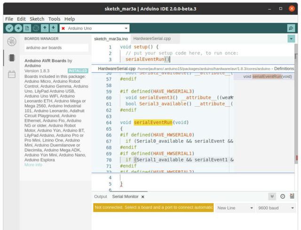Open the 9600 baud dropdown
Image resolution: width=301 pixels, height=230 pixels.
click(276, 208)
